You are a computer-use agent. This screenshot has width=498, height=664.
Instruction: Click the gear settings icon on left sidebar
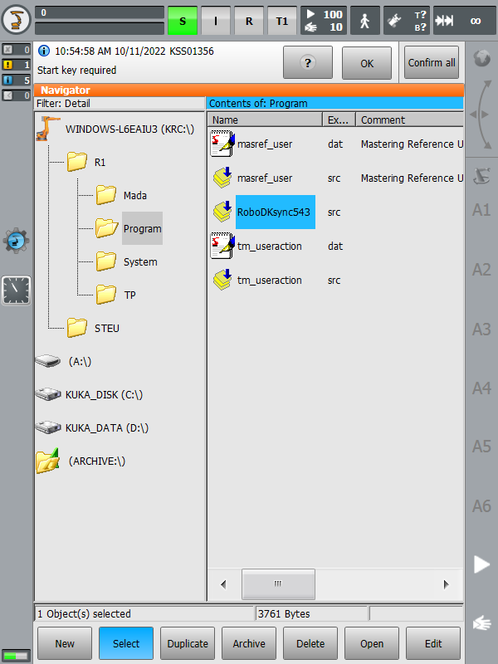[x=16, y=241]
